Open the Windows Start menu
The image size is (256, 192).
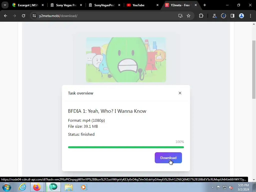[6, 187]
